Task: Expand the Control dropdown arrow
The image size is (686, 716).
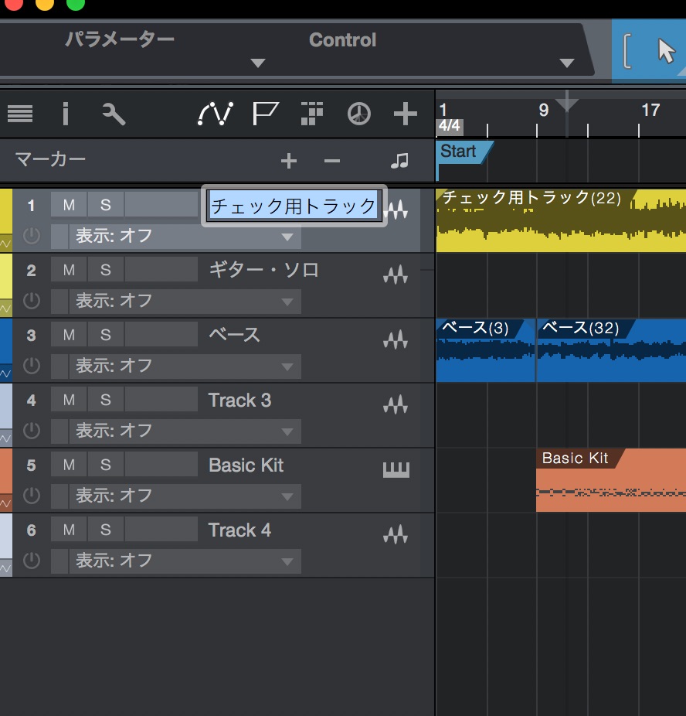Action: (566, 63)
